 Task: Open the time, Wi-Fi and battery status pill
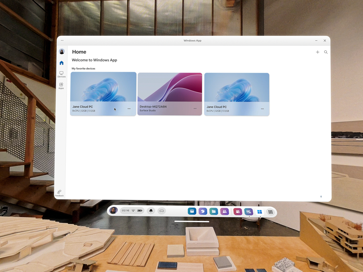pos(132,211)
